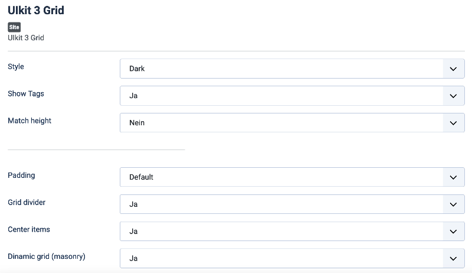Click the Style field label

[x=16, y=67]
